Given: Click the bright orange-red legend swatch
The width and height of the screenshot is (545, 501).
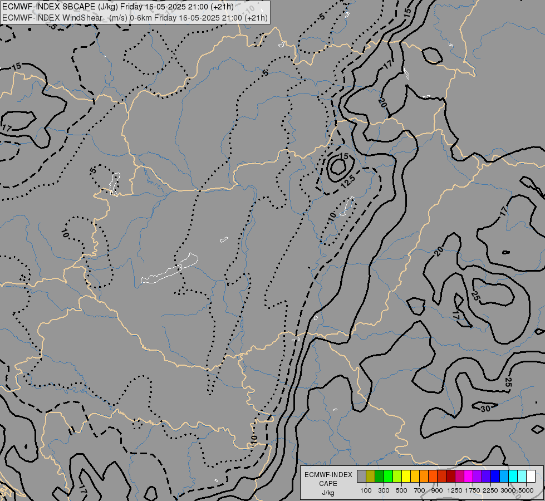Looking at the screenshot, I should click(433, 476).
